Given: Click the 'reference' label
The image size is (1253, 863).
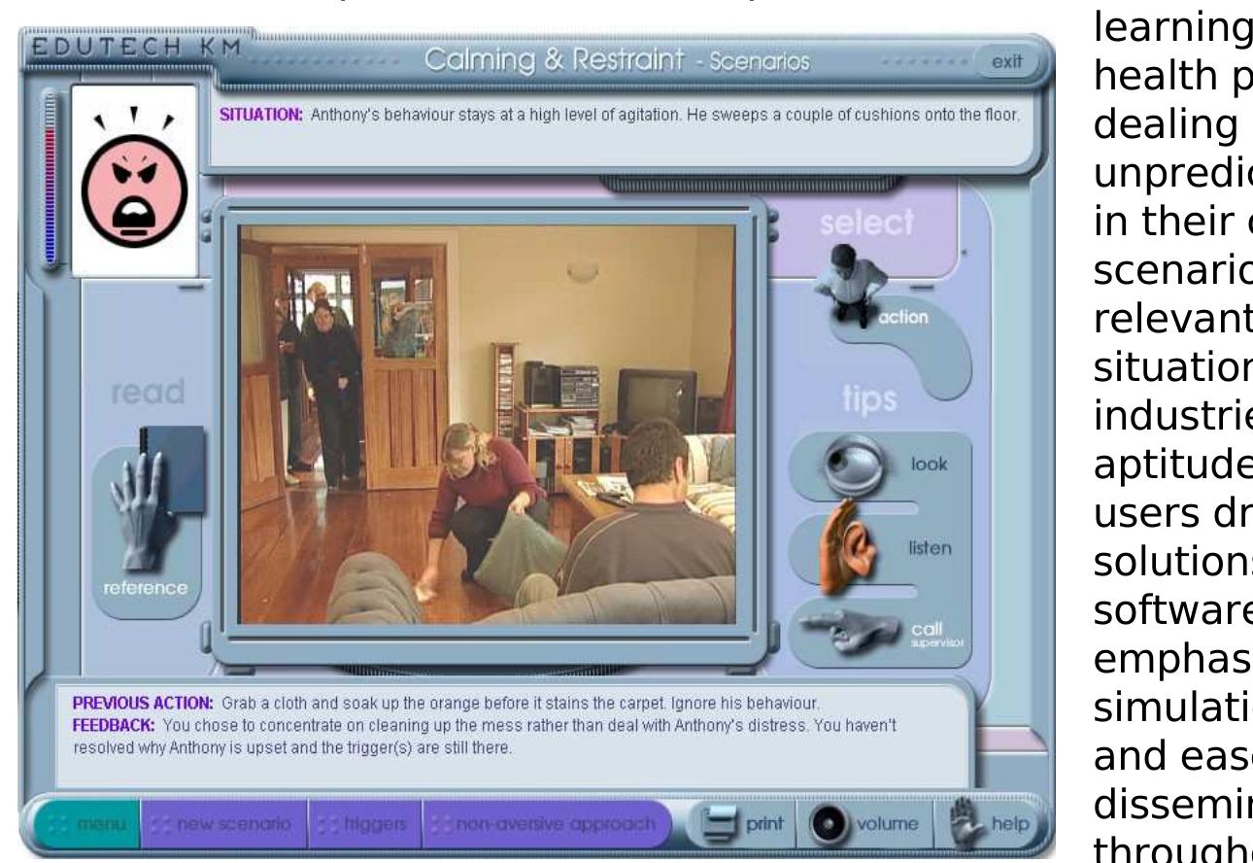Looking at the screenshot, I should 146,589.
